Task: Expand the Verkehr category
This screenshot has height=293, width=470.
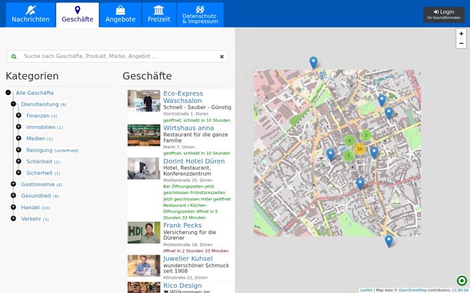Action: click(13, 219)
